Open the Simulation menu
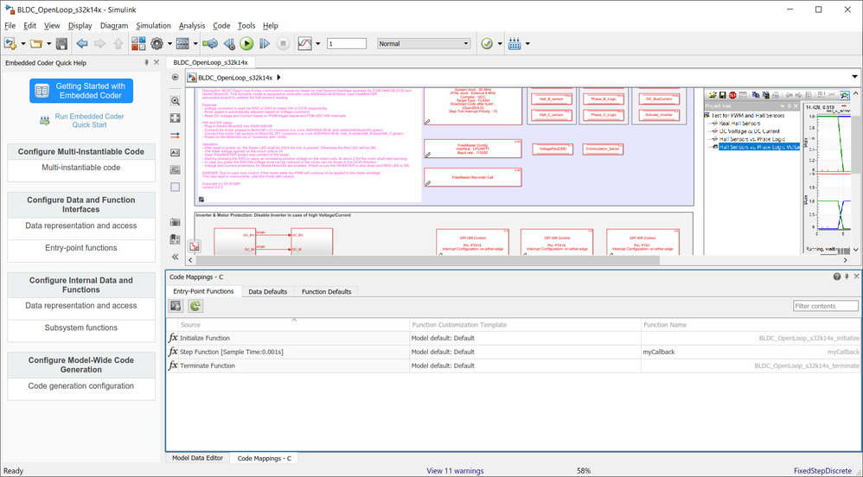Image resolution: width=863 pixels, height=477 pixels. [x=154, y=26]
